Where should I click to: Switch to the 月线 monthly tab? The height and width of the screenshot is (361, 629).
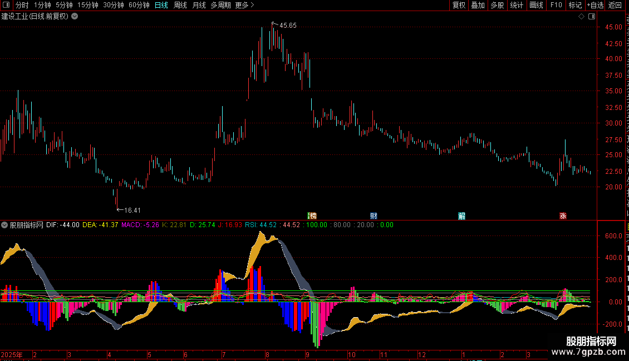pos(199,5)
